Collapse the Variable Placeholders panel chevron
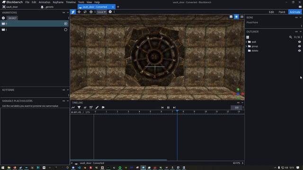The height and width of the screenshot is (170, 303). [68, 101]
